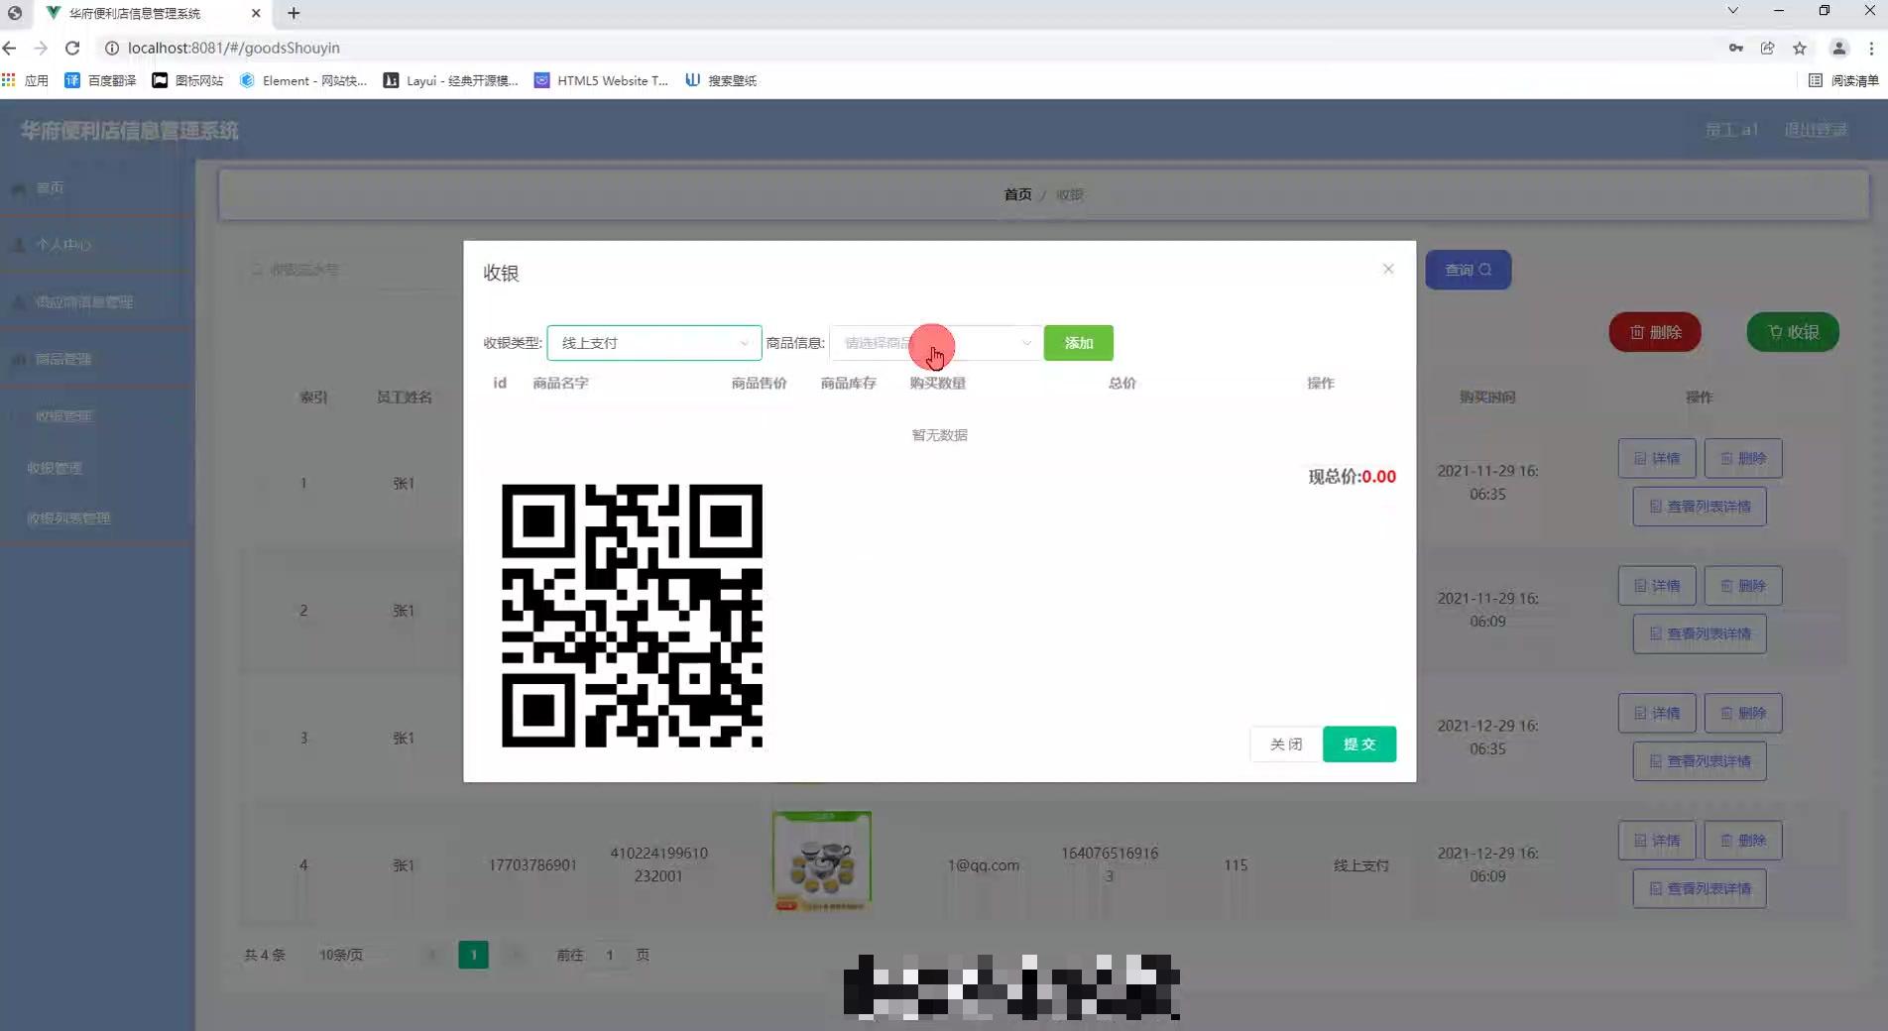This screenshot has width=1888, height=1031.
Task: Click the browser back arrow
Action: (x=10, y=48)
